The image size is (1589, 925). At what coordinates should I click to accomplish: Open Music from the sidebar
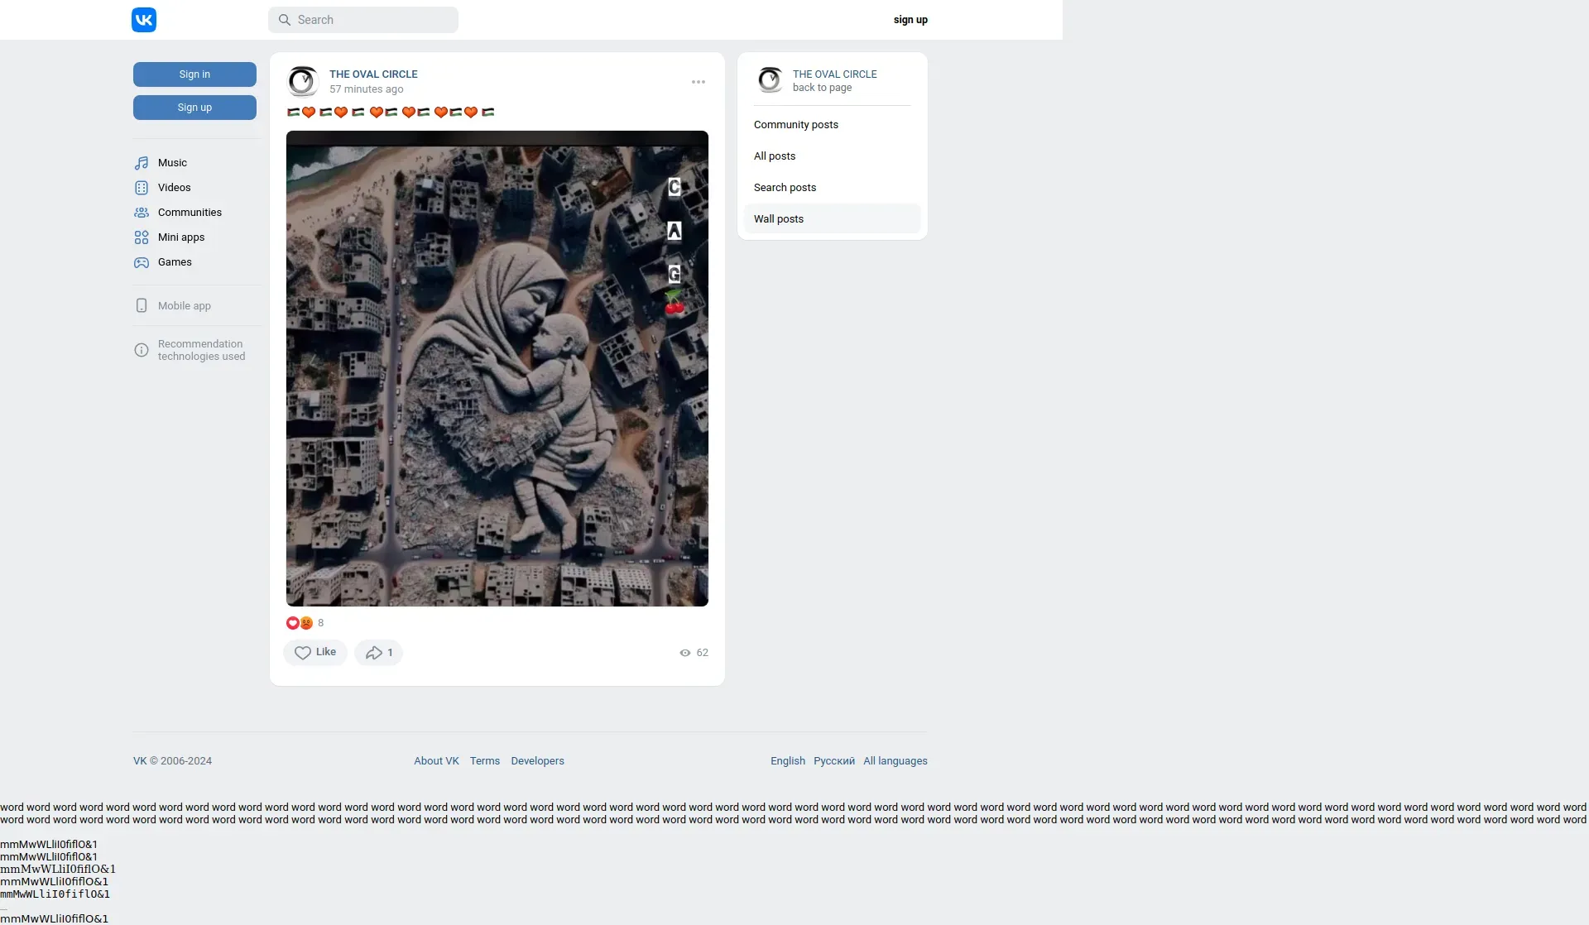pyautogui.click(x=172, y=163)
